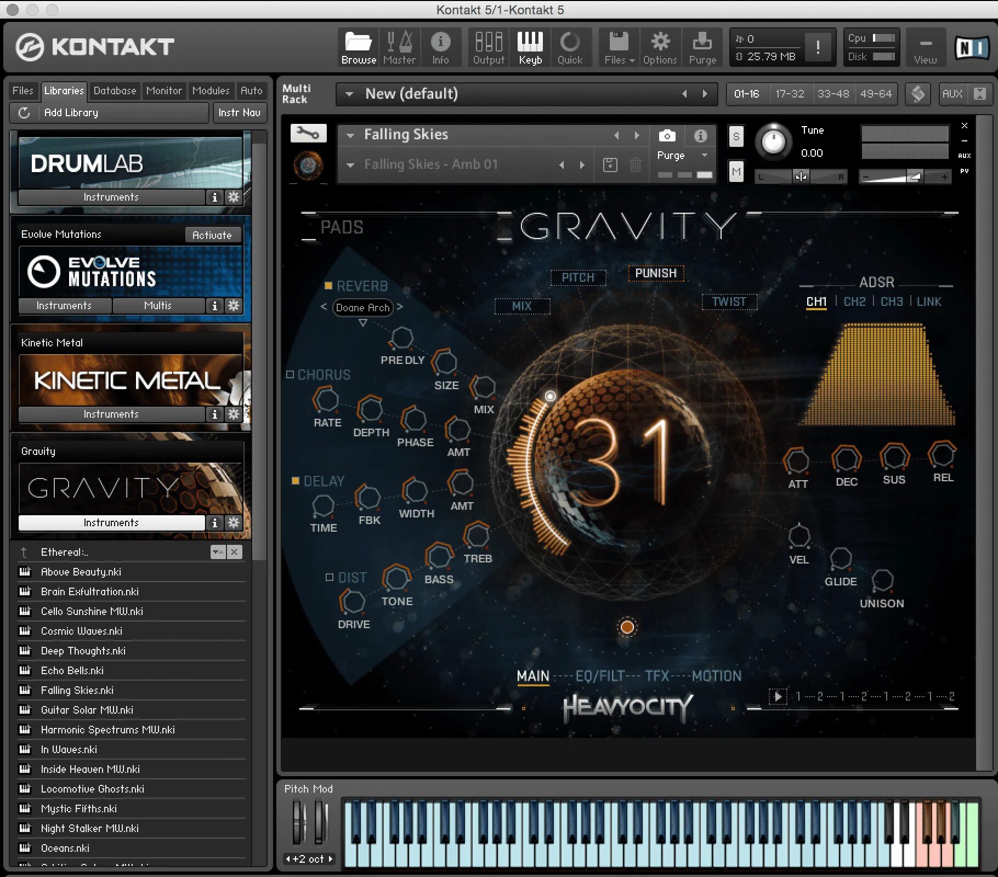Open the Quick load icon
This screenshot has height=877, width=998.
570,48
